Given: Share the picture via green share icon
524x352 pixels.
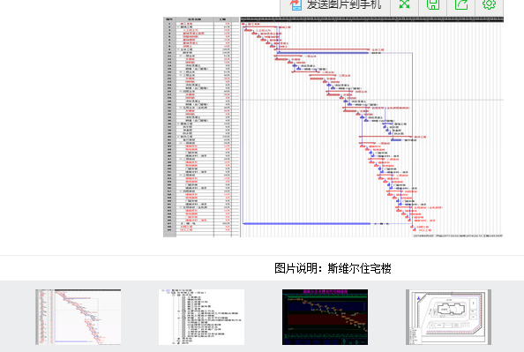Looking at the screenshot, I should [461, 4].
